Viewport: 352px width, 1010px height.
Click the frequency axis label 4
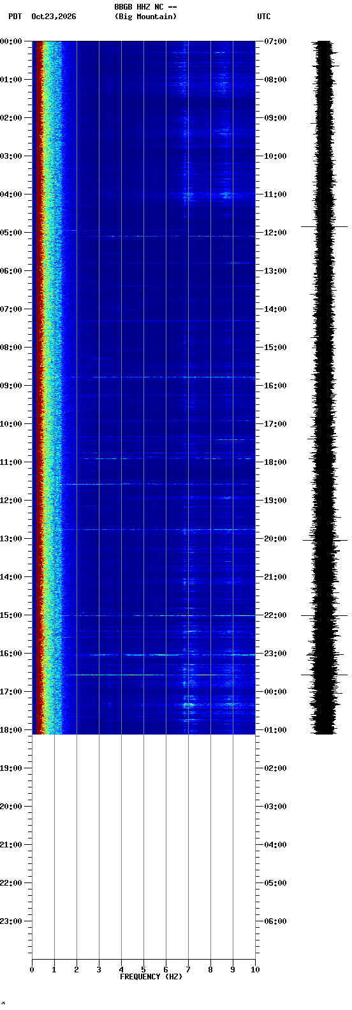click(x=121, y=970)
